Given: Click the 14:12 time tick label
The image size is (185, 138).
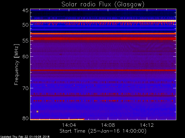Looking at the screenshot, I should pyautogui.click(x=147, y=125).
